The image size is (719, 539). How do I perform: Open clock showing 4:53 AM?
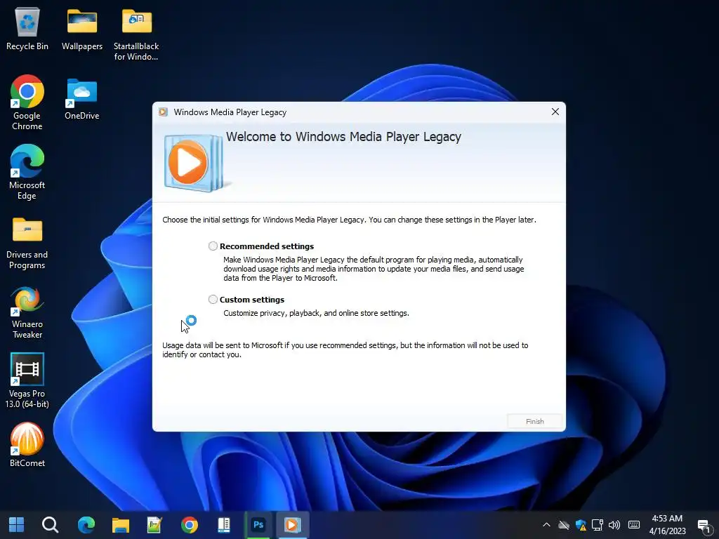(x=667, y=525)
